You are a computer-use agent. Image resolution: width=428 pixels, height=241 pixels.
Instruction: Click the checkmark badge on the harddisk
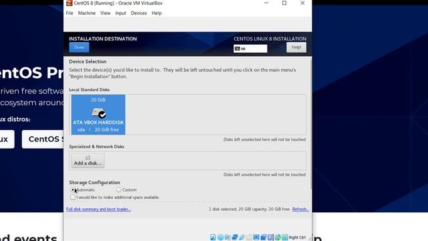(x=102, y=114)
